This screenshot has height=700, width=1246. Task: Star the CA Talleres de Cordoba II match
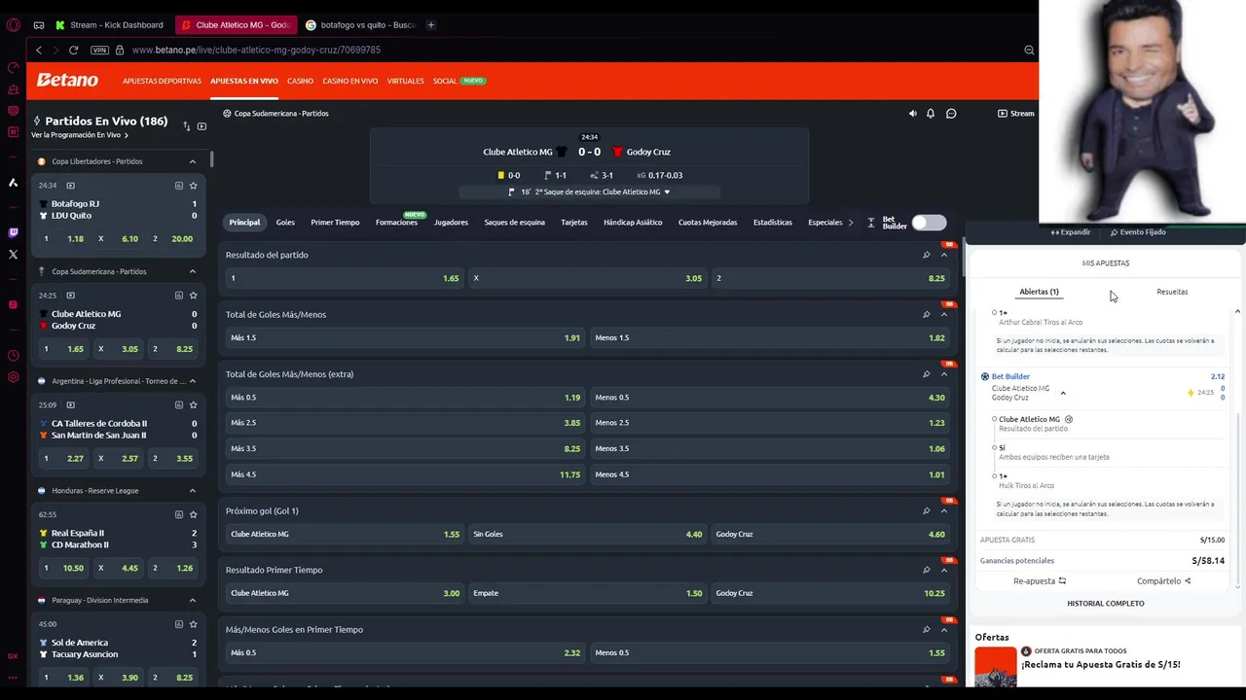(194, 405)
